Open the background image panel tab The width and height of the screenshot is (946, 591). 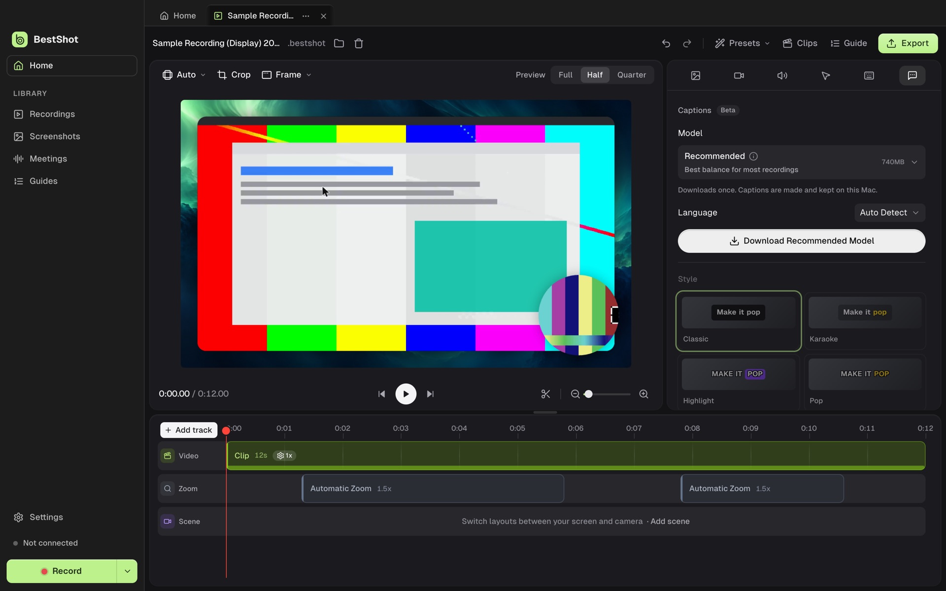coord(695,75)
